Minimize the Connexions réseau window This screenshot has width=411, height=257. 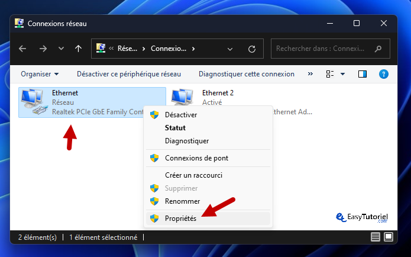coord(330,23)
